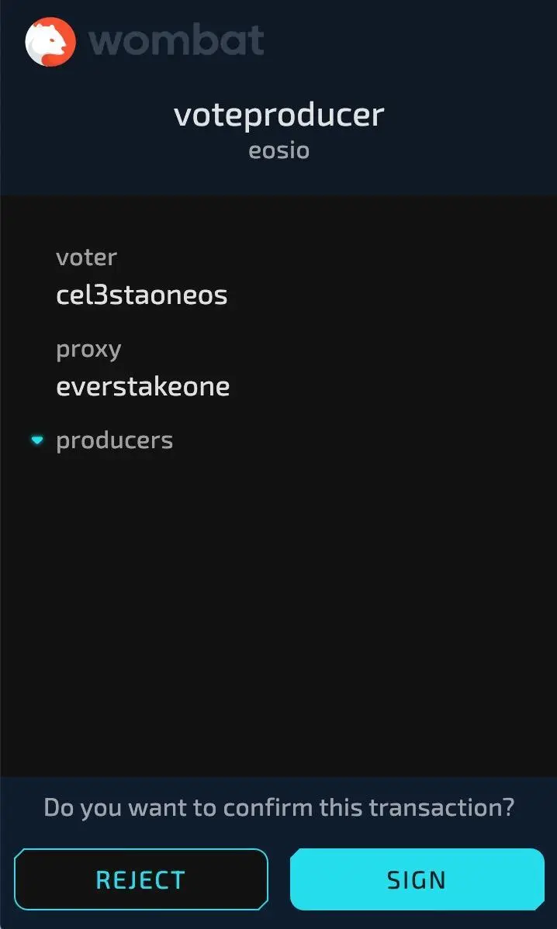This screenshot has height=929, width=557.
Task: Click the producers field label
Action: coord(114,440)
